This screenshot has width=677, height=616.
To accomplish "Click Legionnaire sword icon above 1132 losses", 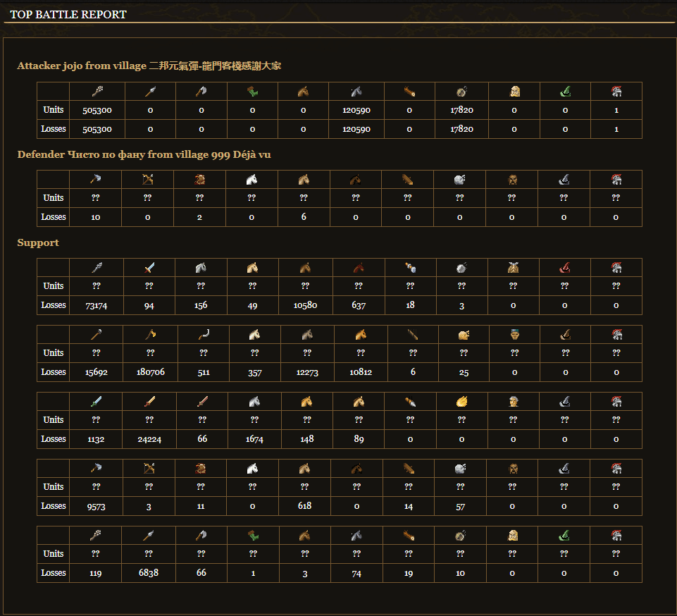I will [96, 402].
